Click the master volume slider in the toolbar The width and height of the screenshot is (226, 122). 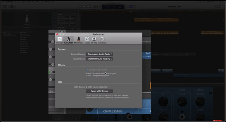[x=174, y=7]
